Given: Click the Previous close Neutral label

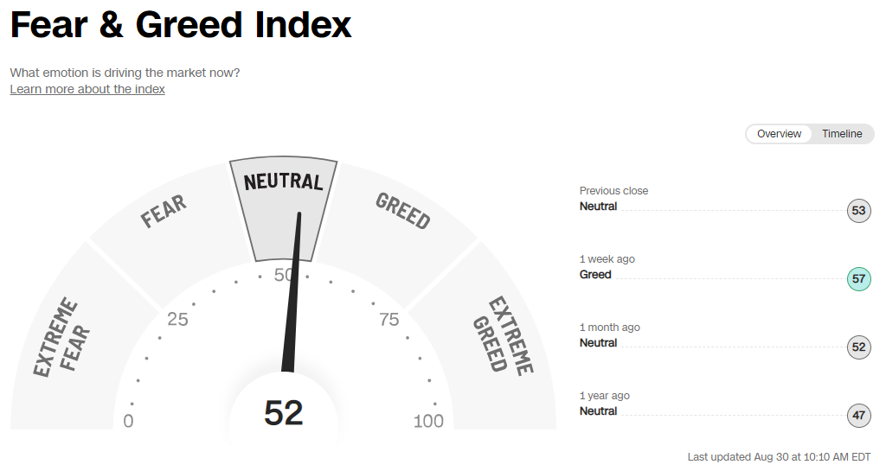Looking at the screenshot, I should (599, 207).
